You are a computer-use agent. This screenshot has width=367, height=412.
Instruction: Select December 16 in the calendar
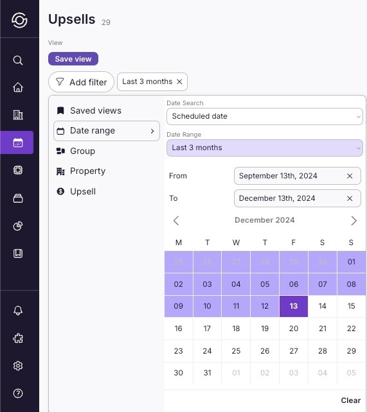coord(179,329)
